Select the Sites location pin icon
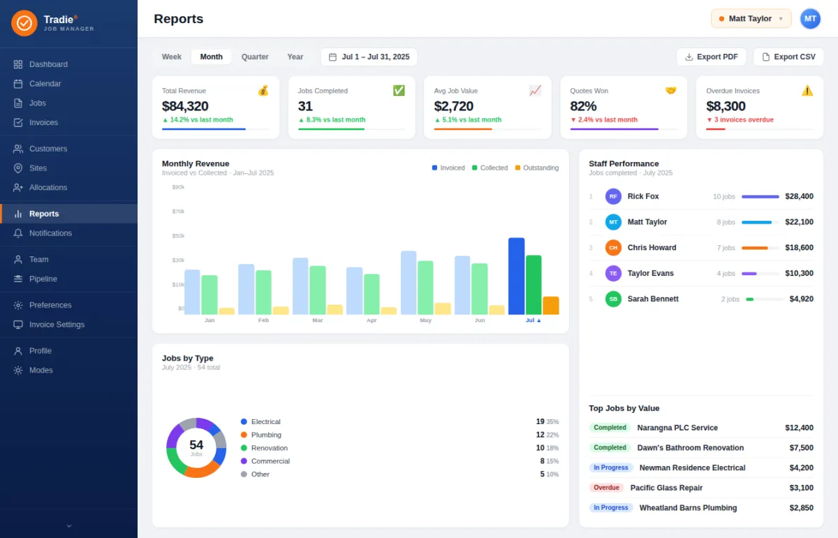 click(18, 168)
